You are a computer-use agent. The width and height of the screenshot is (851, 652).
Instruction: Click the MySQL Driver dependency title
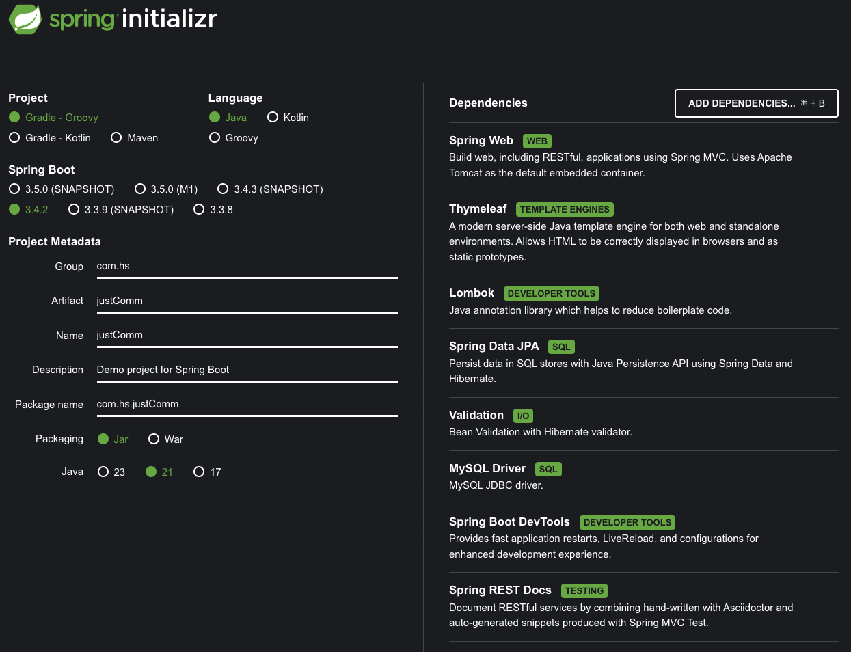pos(487,469)
